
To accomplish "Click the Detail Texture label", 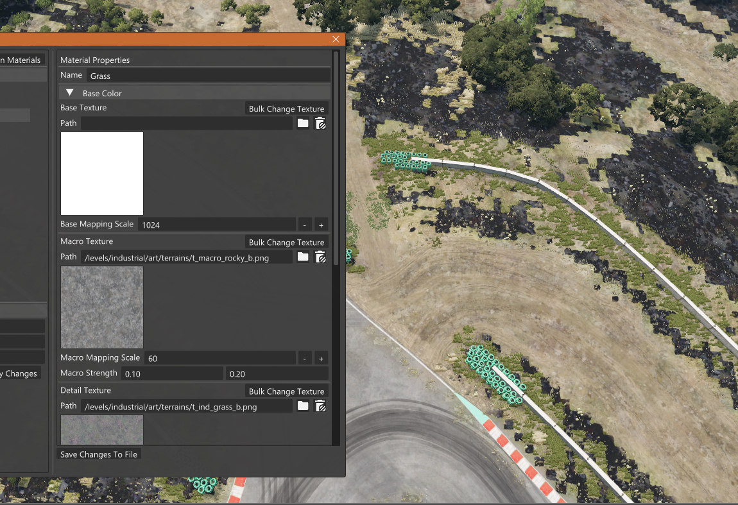I will pos(85,390).
